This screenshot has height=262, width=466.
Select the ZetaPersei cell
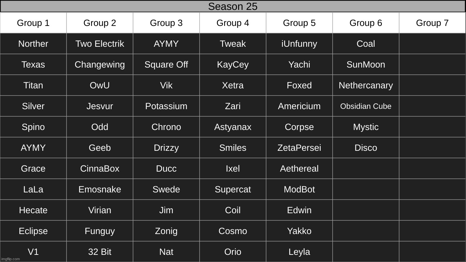click(299, 148)
